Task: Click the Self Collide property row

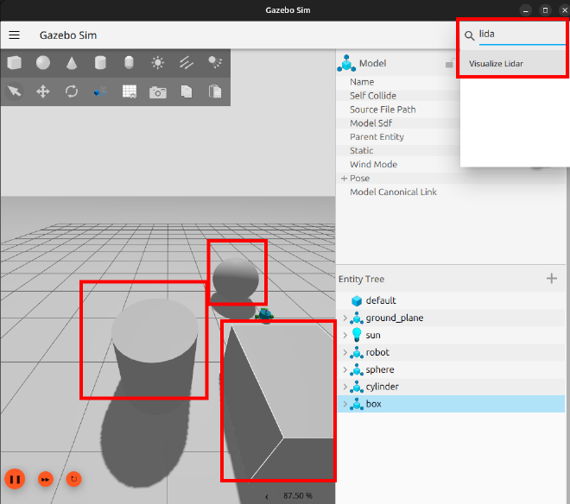Action: (398, 96)
